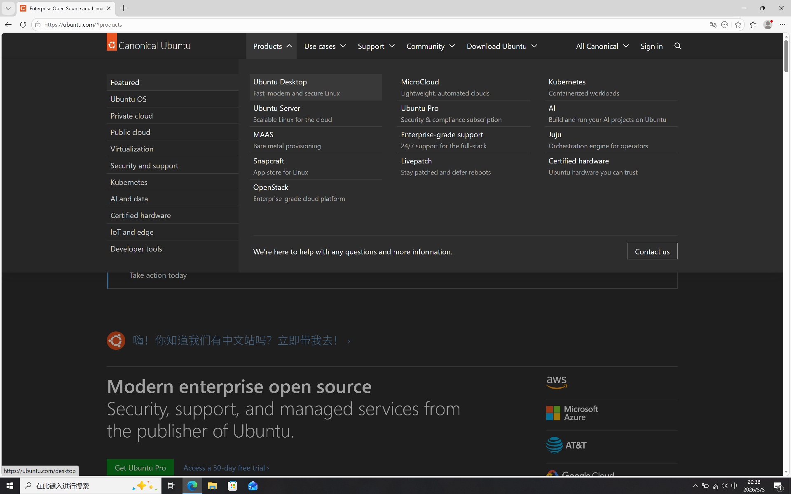Expand the Community menu
This screenshot has width=791, height=494.
pyautogui.click(x=431, y=46)
